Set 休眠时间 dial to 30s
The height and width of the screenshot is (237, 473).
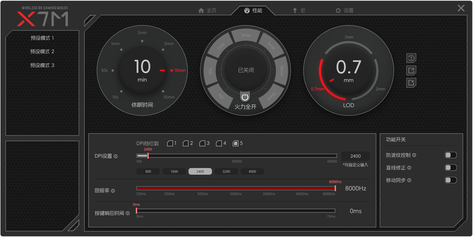(x=104, y=71)
